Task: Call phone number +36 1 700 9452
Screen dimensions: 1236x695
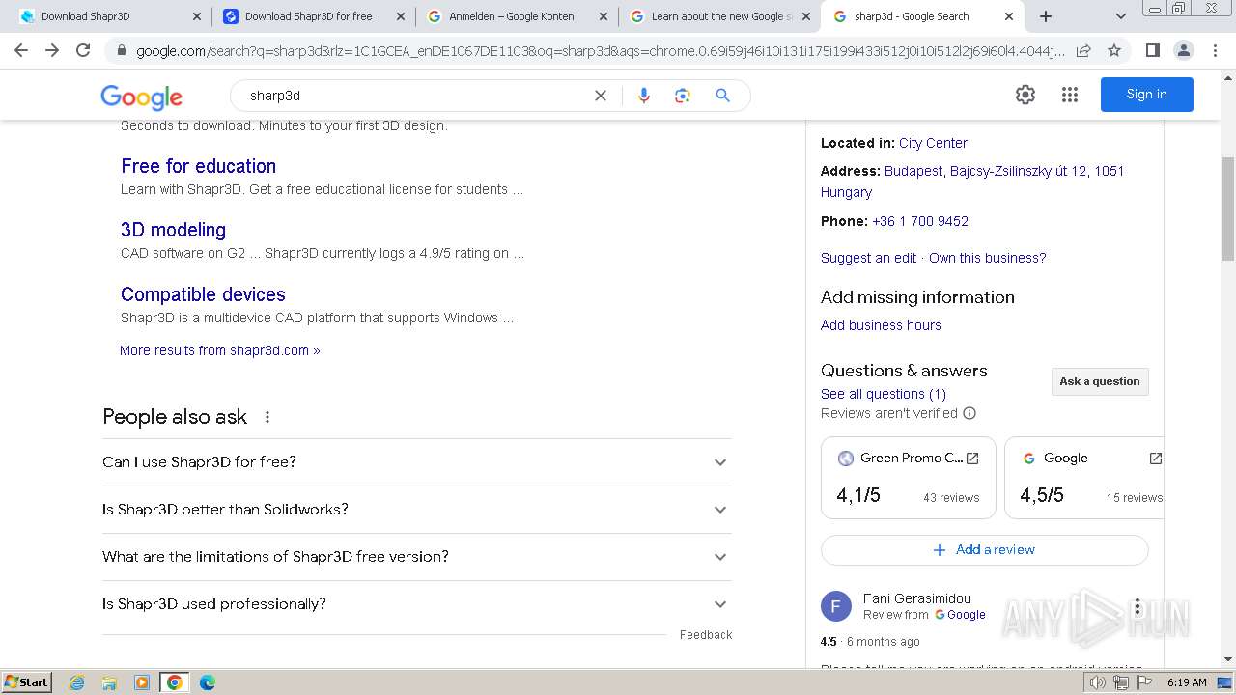Action: tap(920, 221)
